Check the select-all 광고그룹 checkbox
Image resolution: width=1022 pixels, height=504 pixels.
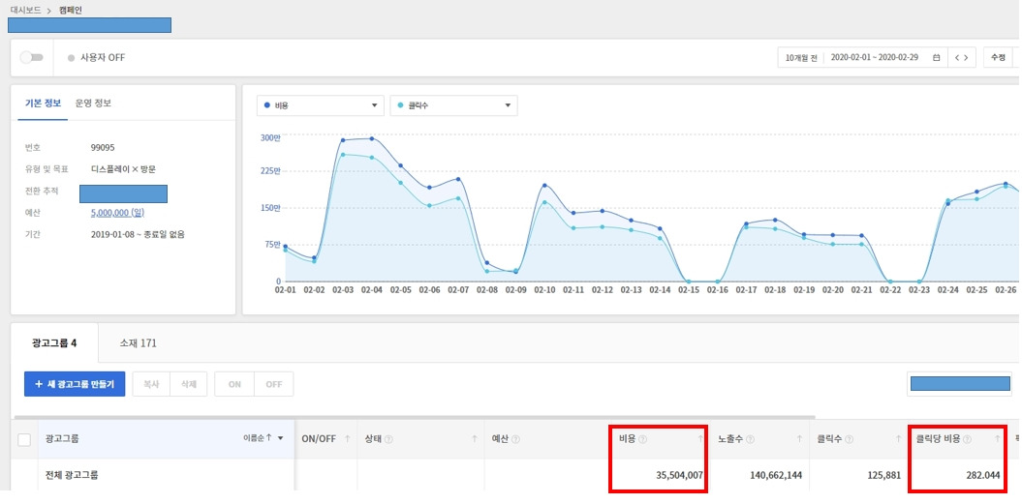24,439
